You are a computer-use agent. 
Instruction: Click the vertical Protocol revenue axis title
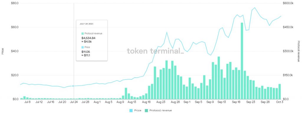click(x=298, y=51)
